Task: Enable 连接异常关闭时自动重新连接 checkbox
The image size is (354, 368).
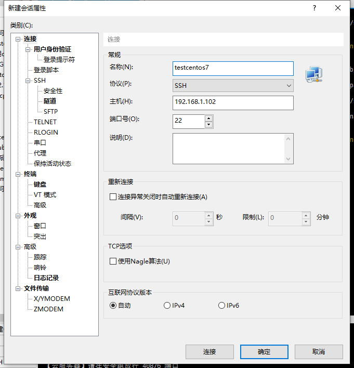Action: click(x=113, y=196)
